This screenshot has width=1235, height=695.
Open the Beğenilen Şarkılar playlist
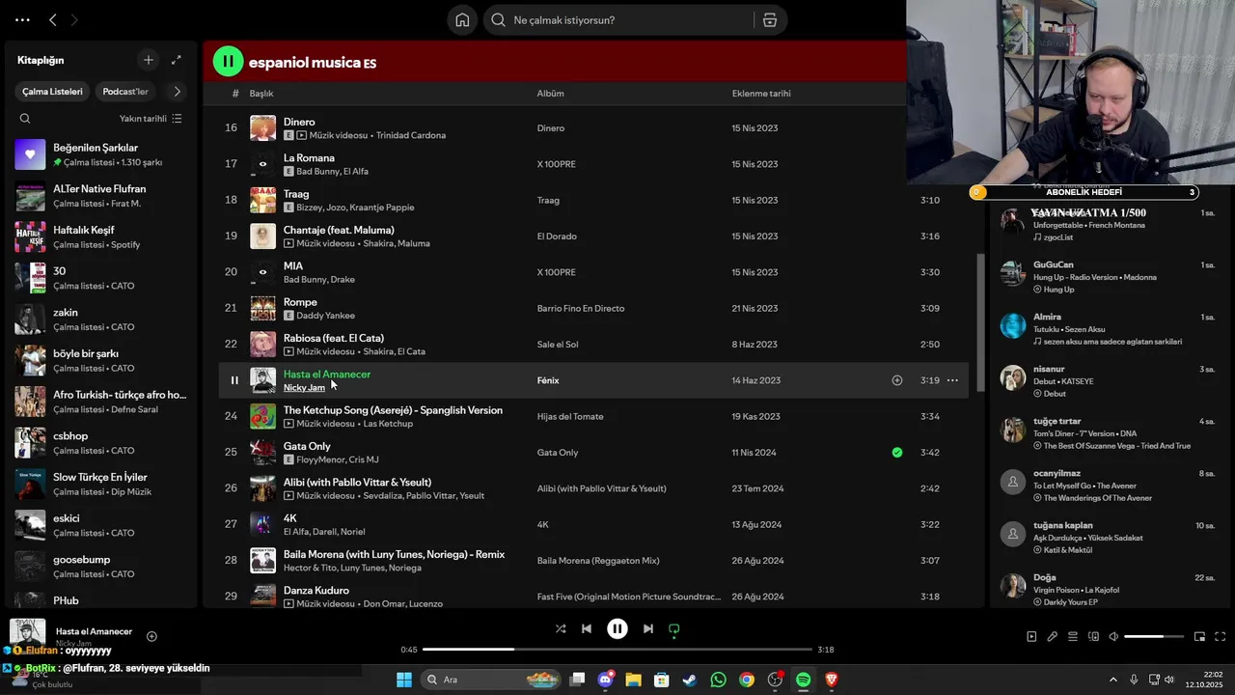tap(101, 154)
